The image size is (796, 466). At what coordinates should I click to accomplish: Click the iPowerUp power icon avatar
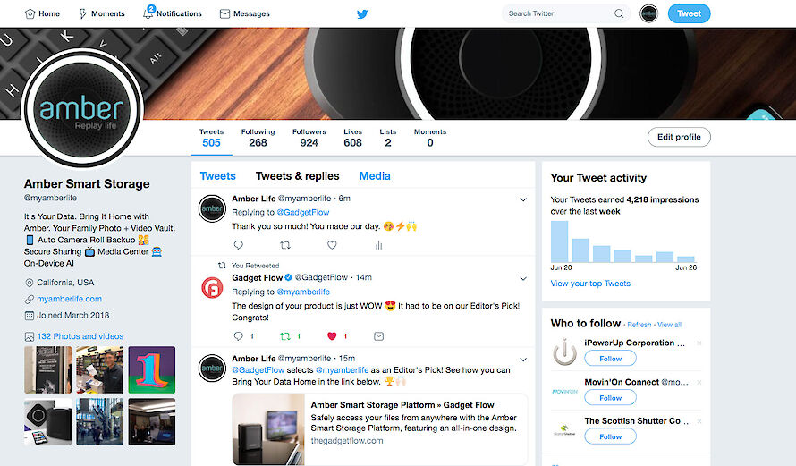564,352
